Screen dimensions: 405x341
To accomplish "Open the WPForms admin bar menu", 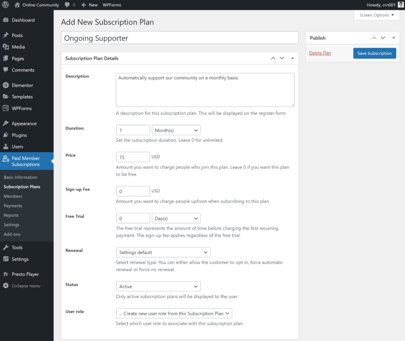I will [x=112, y=5].
